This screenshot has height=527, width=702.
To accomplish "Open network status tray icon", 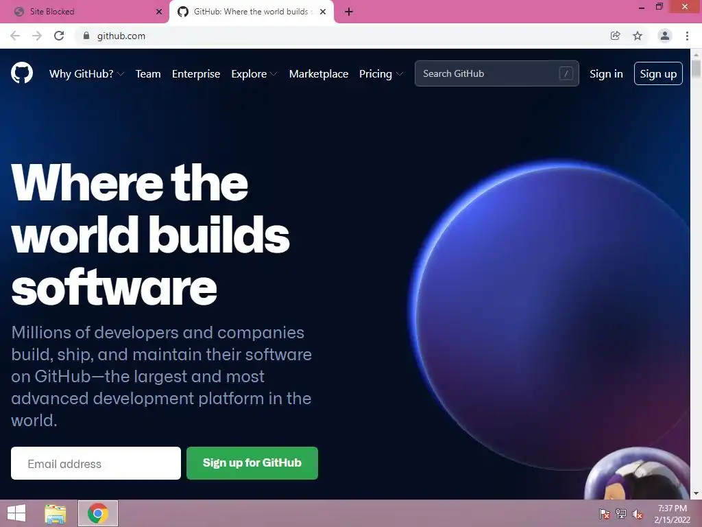I will coord(621,513).
